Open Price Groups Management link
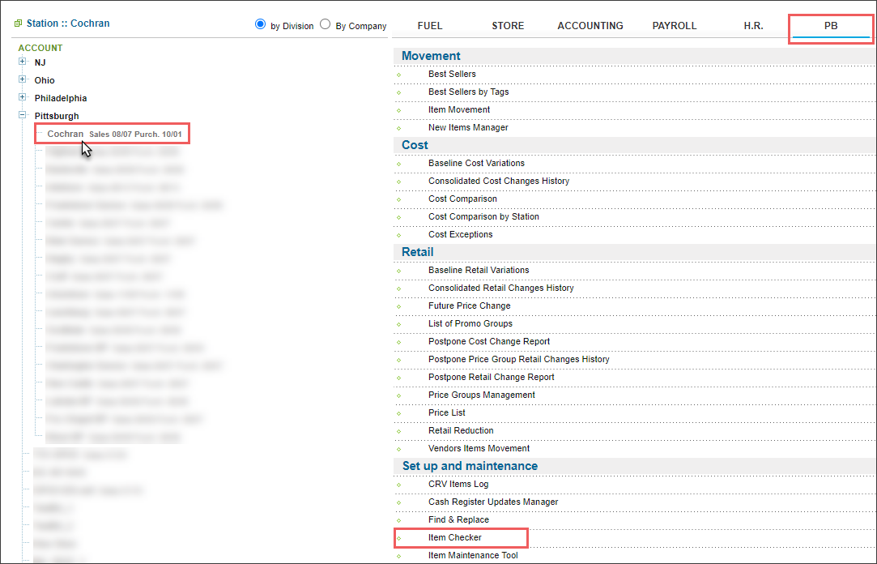 click(481, 395)
